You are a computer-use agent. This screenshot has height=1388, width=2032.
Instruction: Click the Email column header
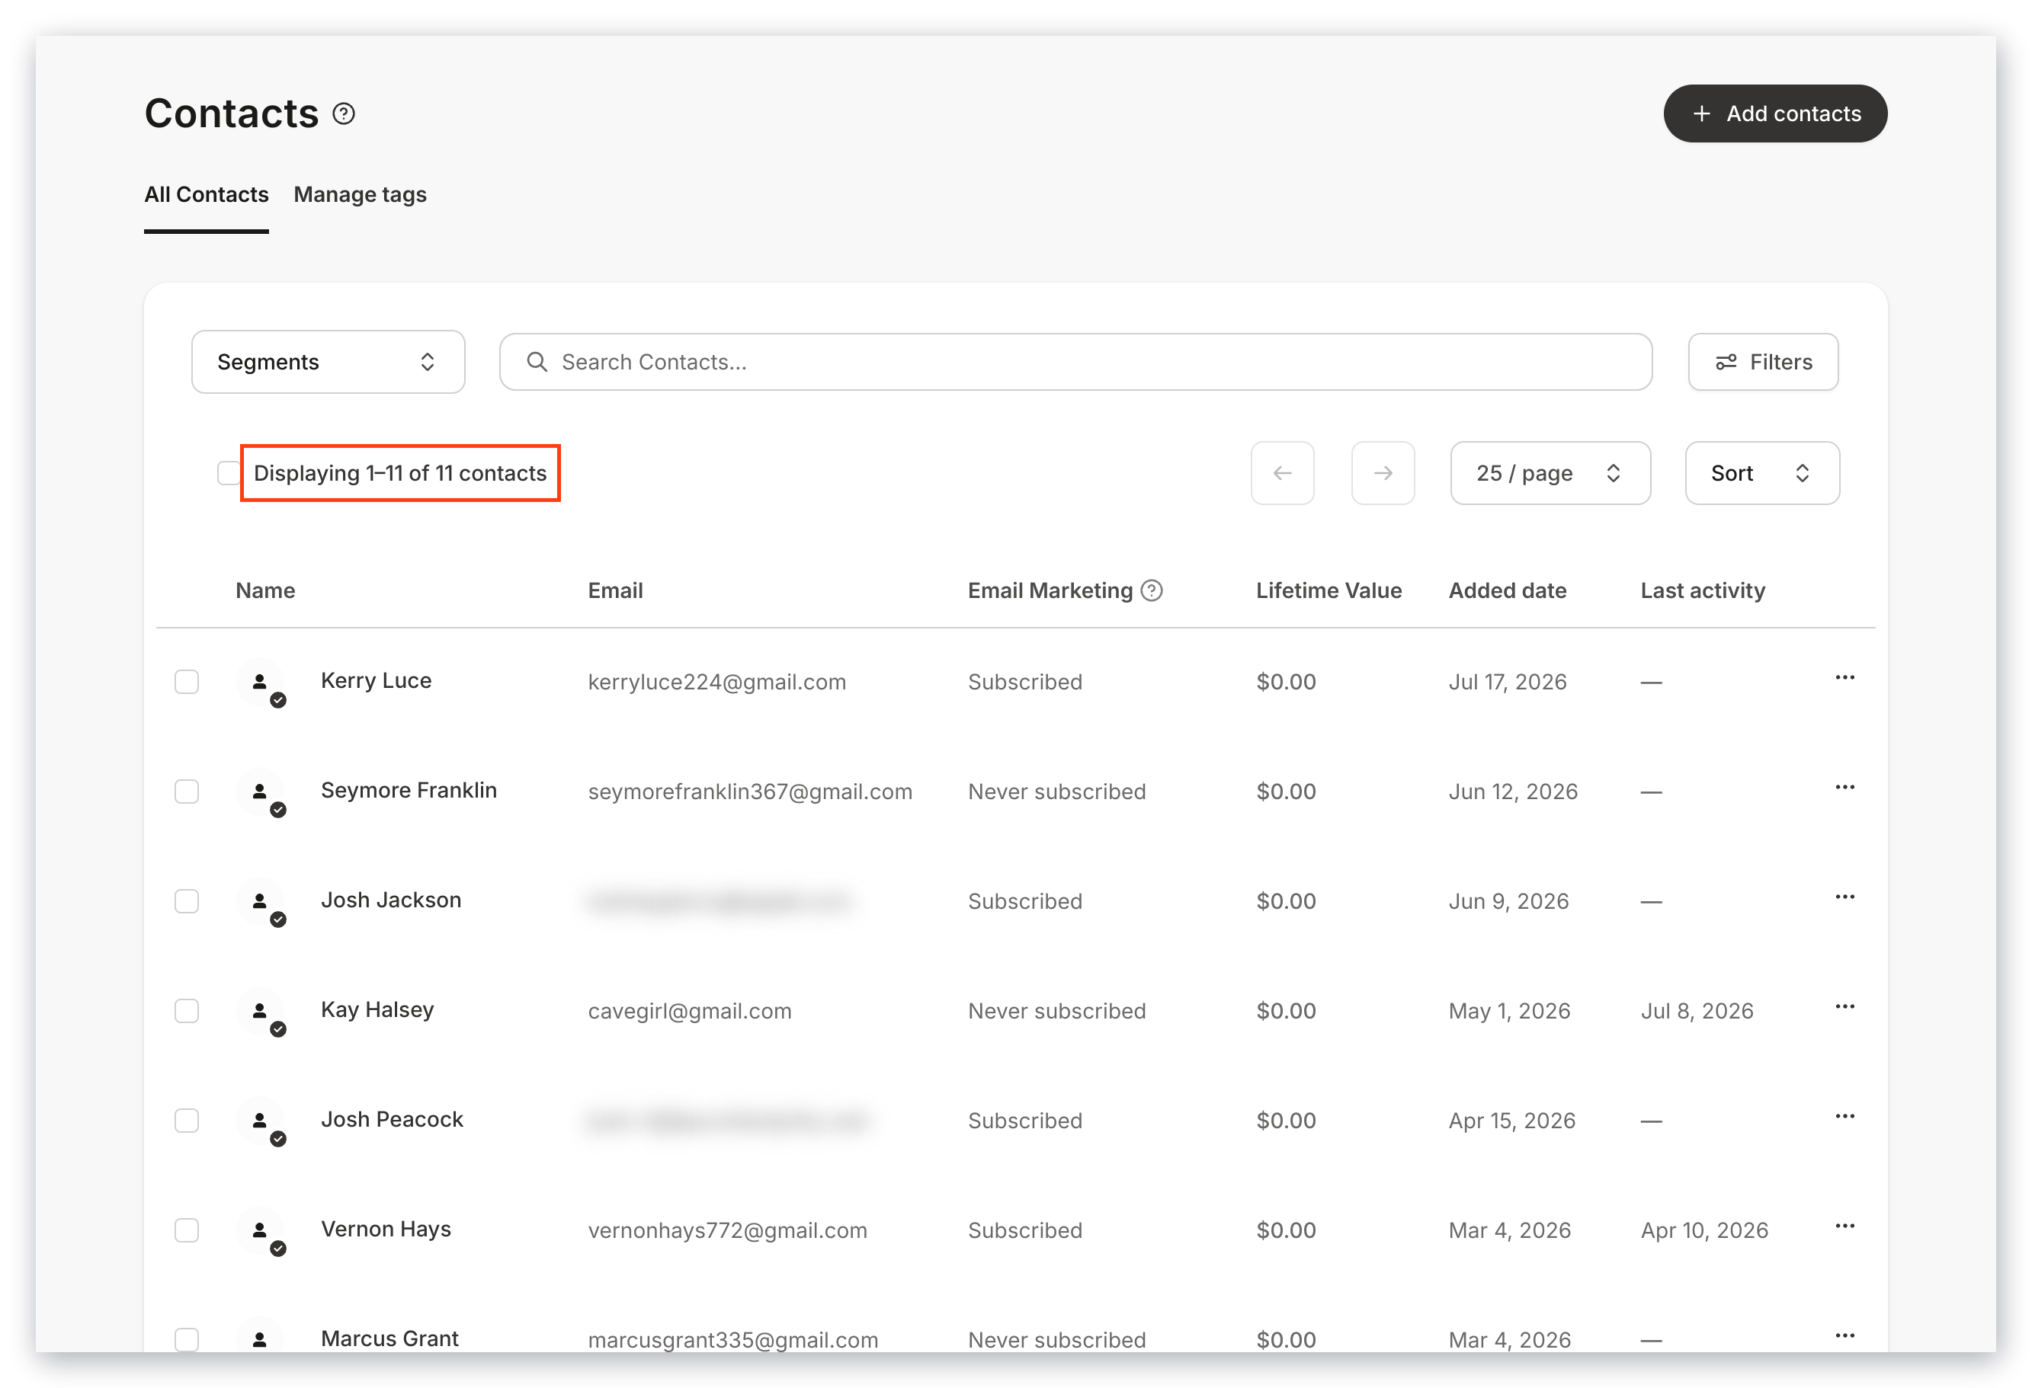[x=614, y=591]
